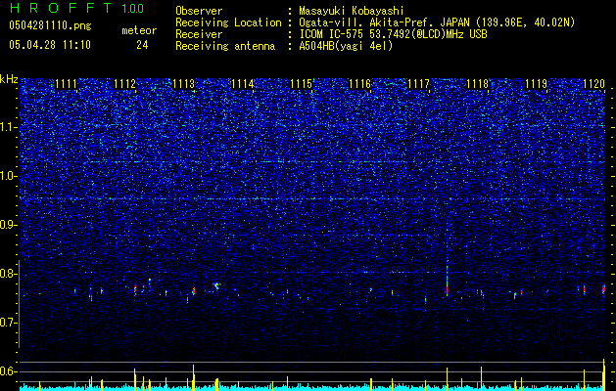Select observer name Masayuki Kobayashi
This screenshot has height=391, width=616.
click(x=352, y=11)
